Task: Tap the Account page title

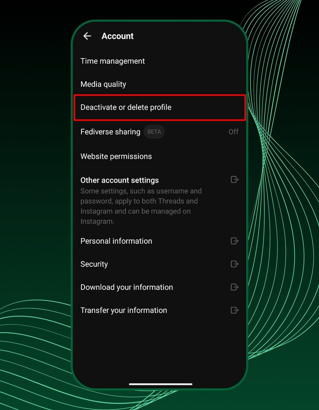Action: pos(117,36)
